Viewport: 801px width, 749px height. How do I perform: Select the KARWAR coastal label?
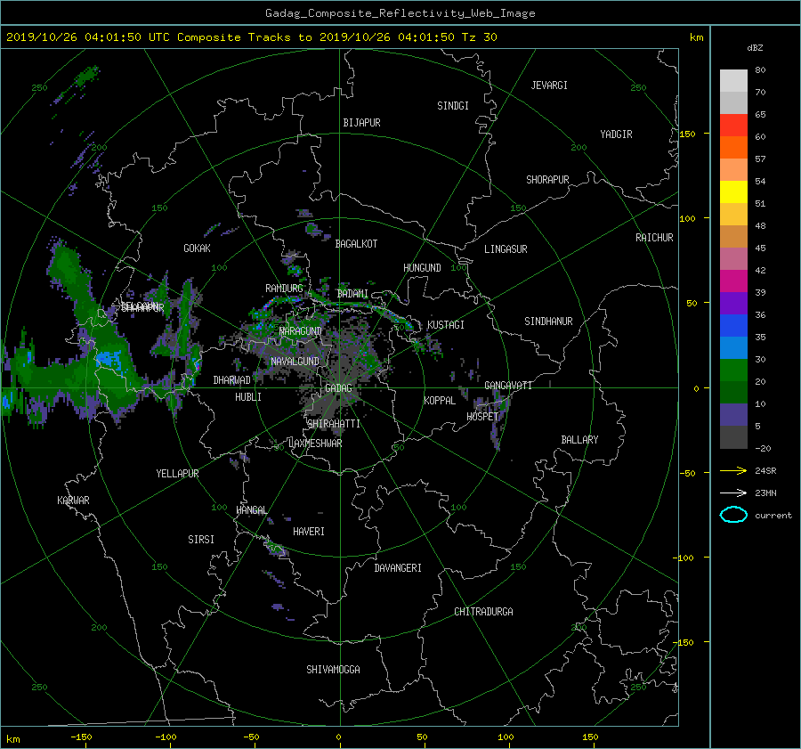(73, 501)
